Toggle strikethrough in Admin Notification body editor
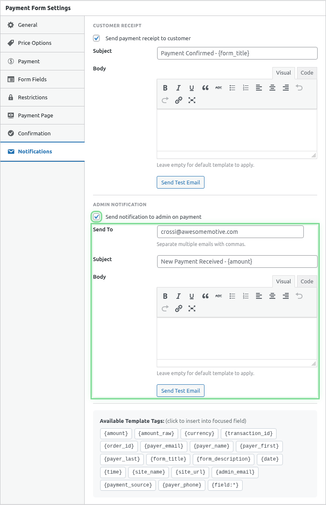This screenshot has width=326, height=505. point(219,296)
